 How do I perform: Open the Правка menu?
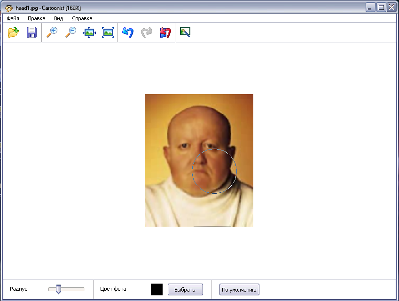37,18
